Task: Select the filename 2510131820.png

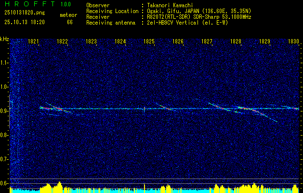Action: pyautogui.click(x=25, y=13)
